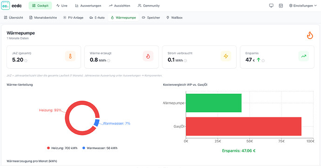
Task: Click the Kostenvergleich WP vs. Gas/Öl heading
Action: [185, 85]
